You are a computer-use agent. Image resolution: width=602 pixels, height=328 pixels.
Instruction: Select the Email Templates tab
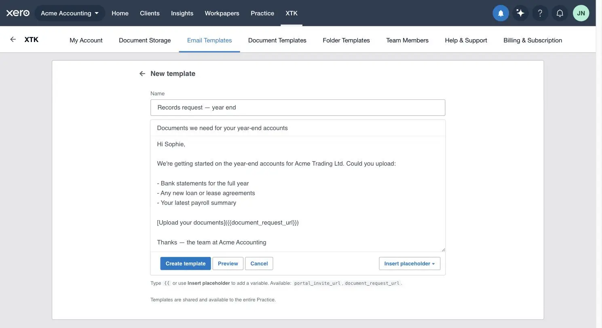point(209,40)
